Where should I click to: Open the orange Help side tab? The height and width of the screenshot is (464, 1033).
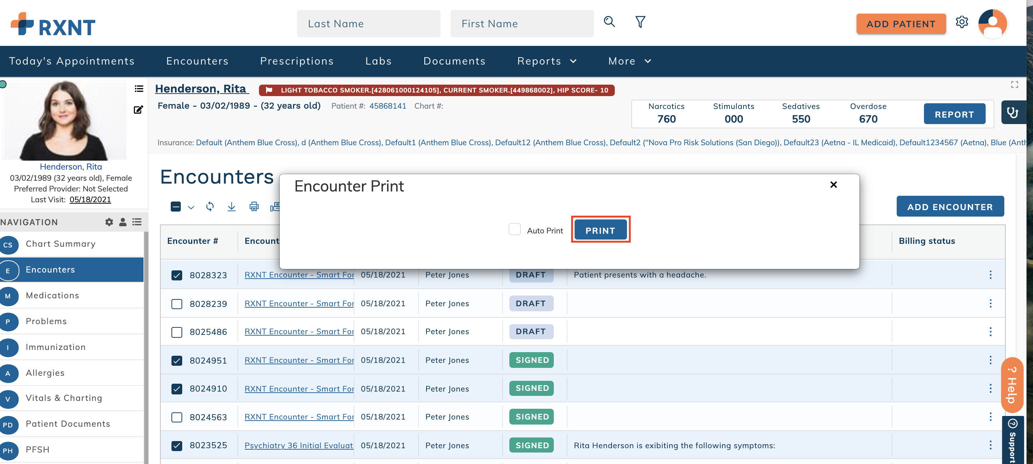click(x=1012, y=385)
